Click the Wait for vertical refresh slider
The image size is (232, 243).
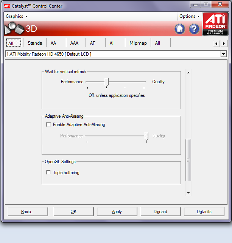[x=107, y=82]
